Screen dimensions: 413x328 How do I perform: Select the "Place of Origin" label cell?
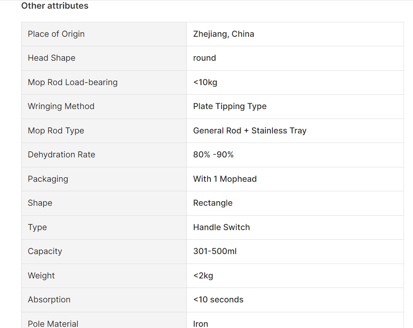pos(56,34)
